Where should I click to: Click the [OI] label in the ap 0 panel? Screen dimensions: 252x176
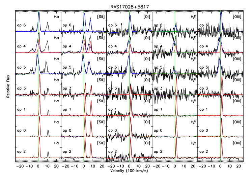coord(147,122)
